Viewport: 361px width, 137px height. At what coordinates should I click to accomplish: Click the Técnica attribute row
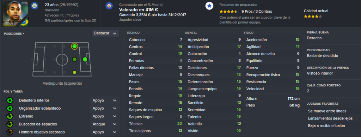tap(155, 124)
